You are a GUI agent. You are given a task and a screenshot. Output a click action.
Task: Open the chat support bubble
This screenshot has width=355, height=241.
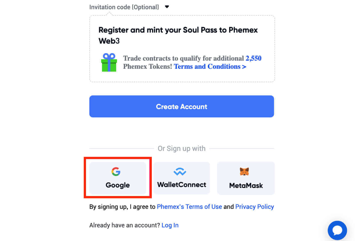337,230
